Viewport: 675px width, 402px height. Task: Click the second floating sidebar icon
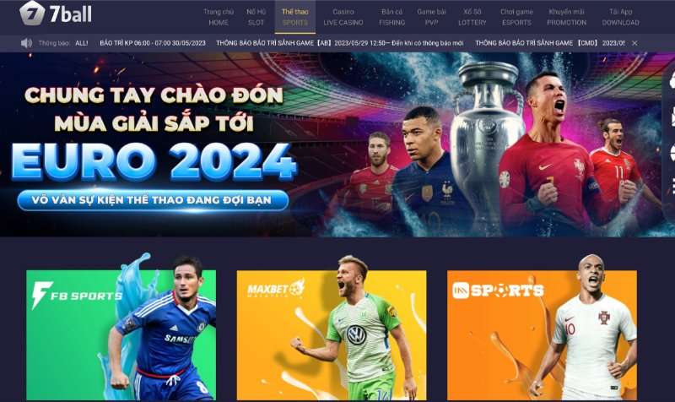[x=671, y=117]
